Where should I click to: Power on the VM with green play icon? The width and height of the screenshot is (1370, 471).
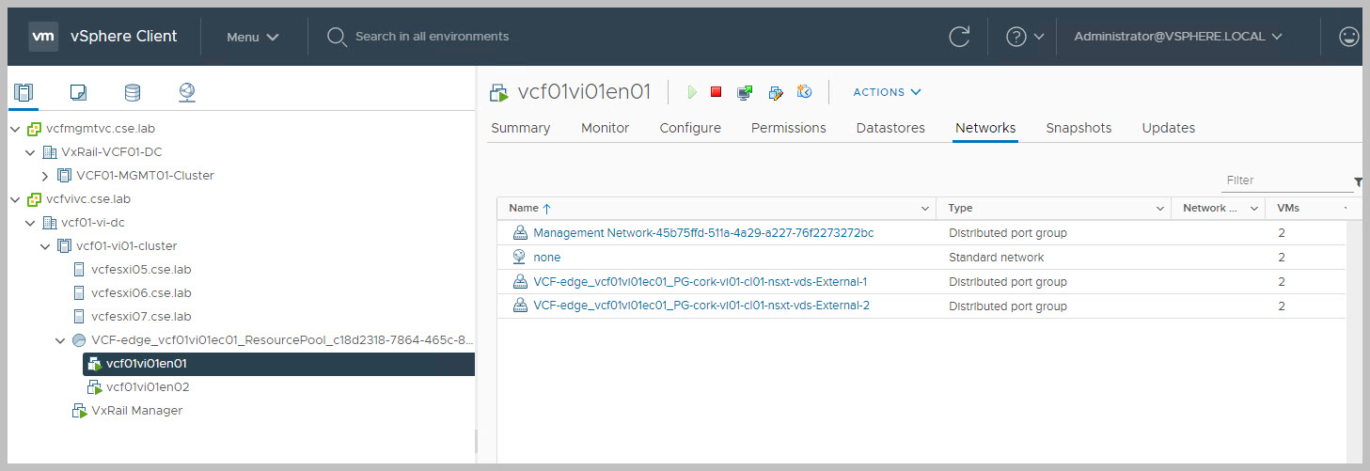pyautogui.click(x=692, y=92)
